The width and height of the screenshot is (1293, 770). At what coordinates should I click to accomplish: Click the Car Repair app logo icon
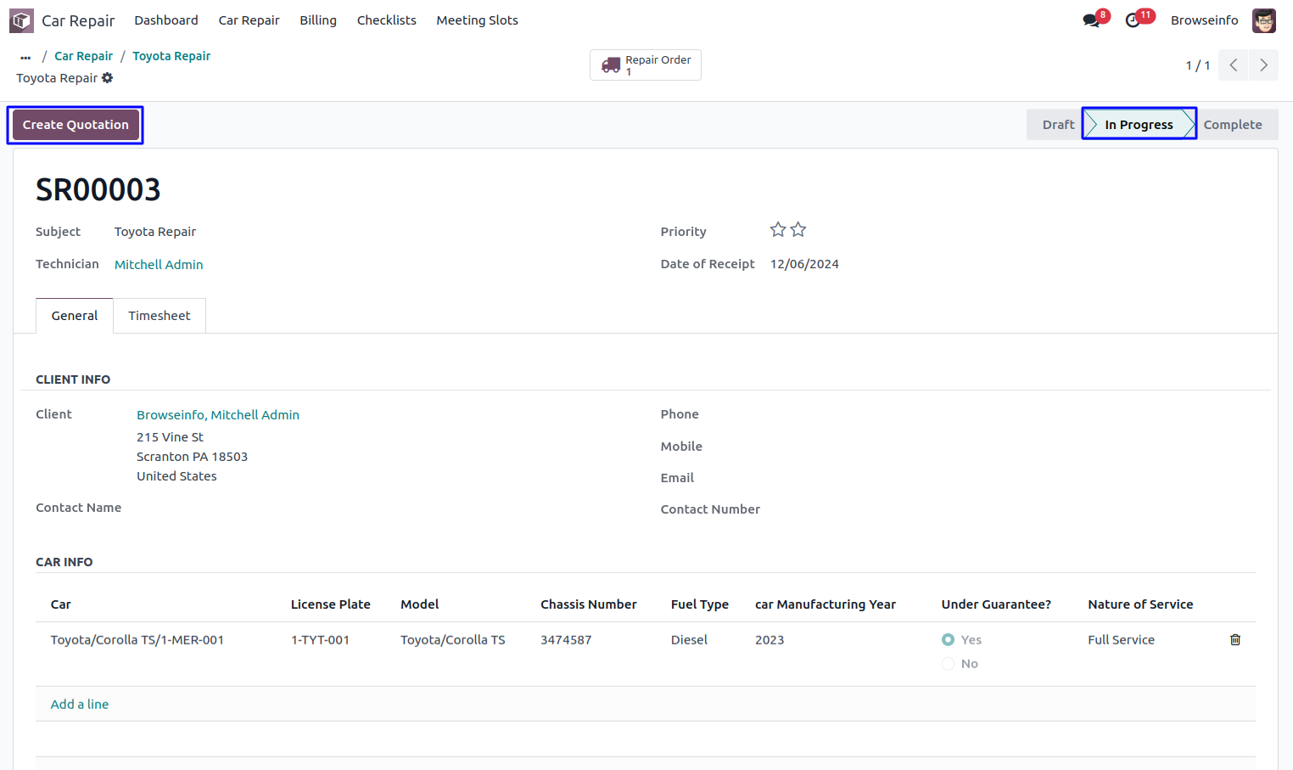point(21,20)
